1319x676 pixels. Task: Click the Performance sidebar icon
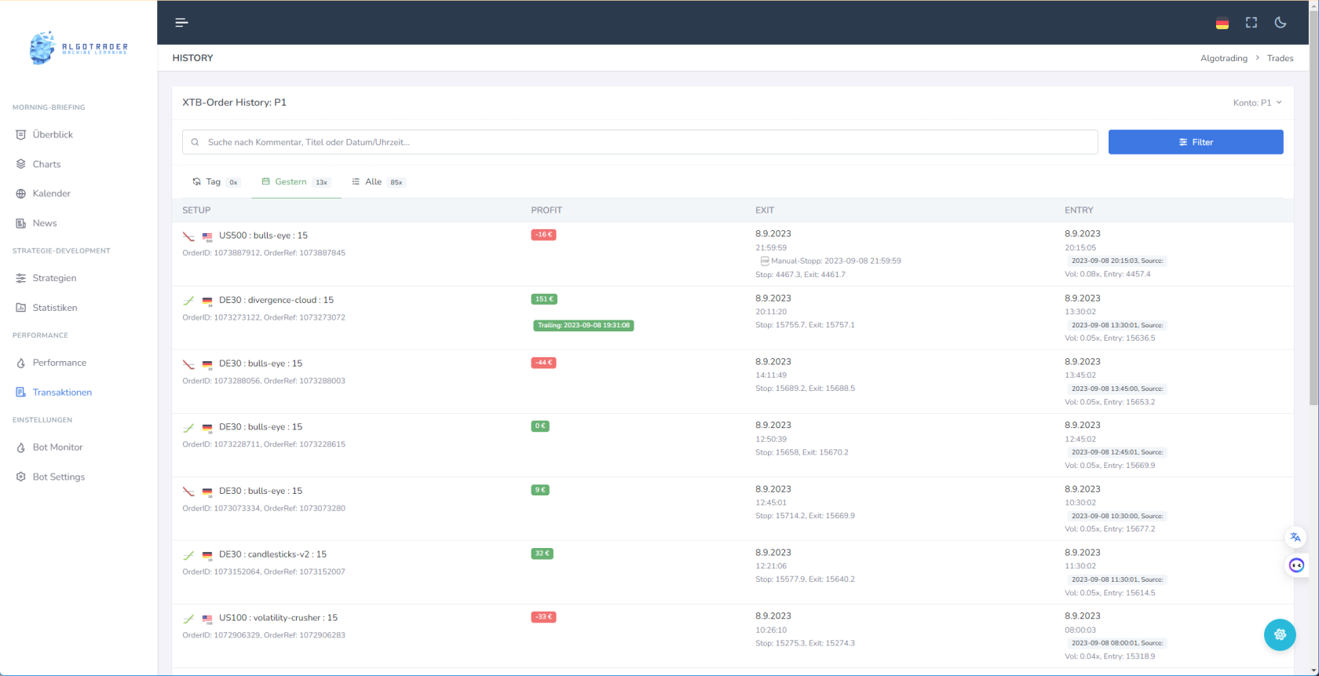pos(20,363)
